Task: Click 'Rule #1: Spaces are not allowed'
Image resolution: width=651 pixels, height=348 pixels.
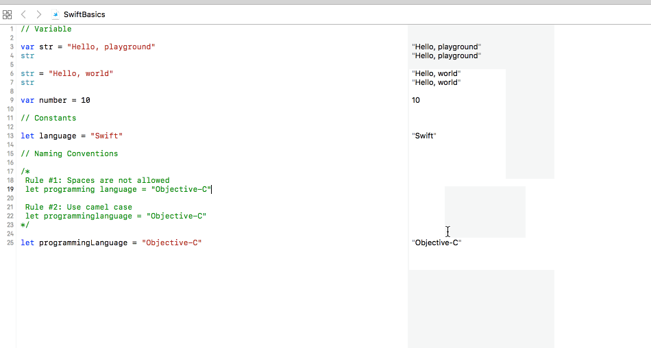Action: click(97, 180)
